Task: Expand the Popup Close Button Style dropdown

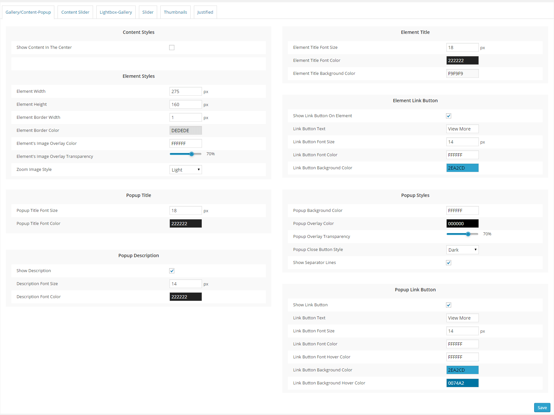Action: pos(462,250)
